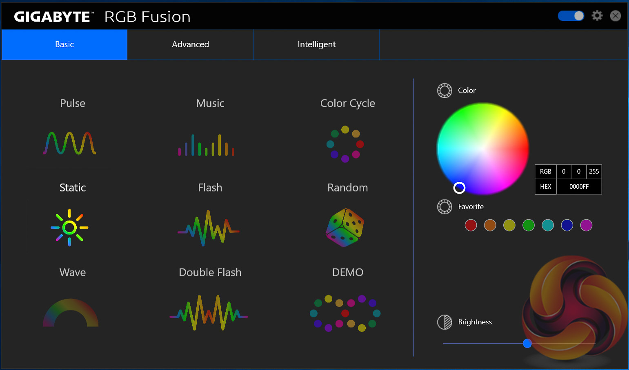Screen dimensions: 629x370
Task: Click the red value field showing 0
Action: coord(564,172)
